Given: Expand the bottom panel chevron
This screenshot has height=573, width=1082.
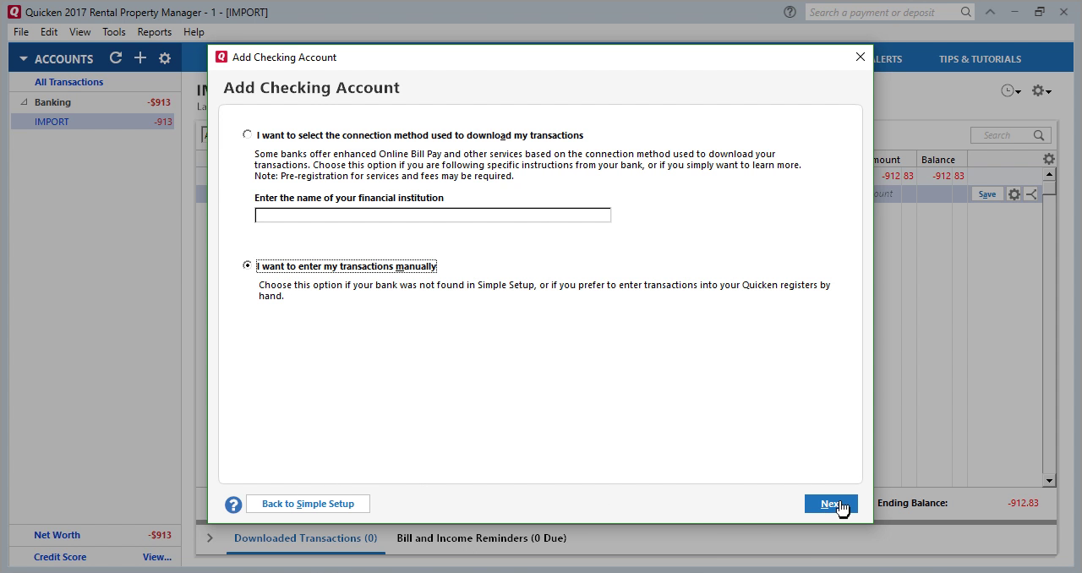Looking at the screenshot, I should coord(210,538).
